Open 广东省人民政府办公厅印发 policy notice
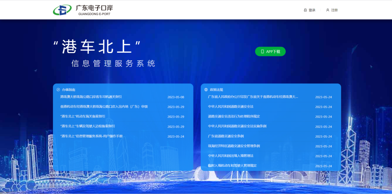Image resolution: width=392 pixels, height=194 pixels. tap(253, 97)
